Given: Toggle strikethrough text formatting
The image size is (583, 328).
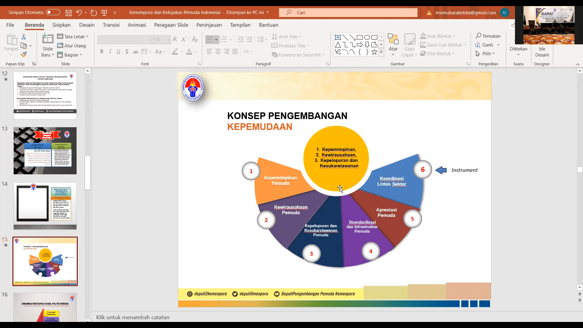Looking at the screenshot, I should click(135, 52).
